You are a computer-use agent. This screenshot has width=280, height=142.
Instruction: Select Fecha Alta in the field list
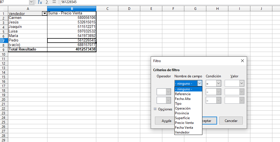pos(188,99)
